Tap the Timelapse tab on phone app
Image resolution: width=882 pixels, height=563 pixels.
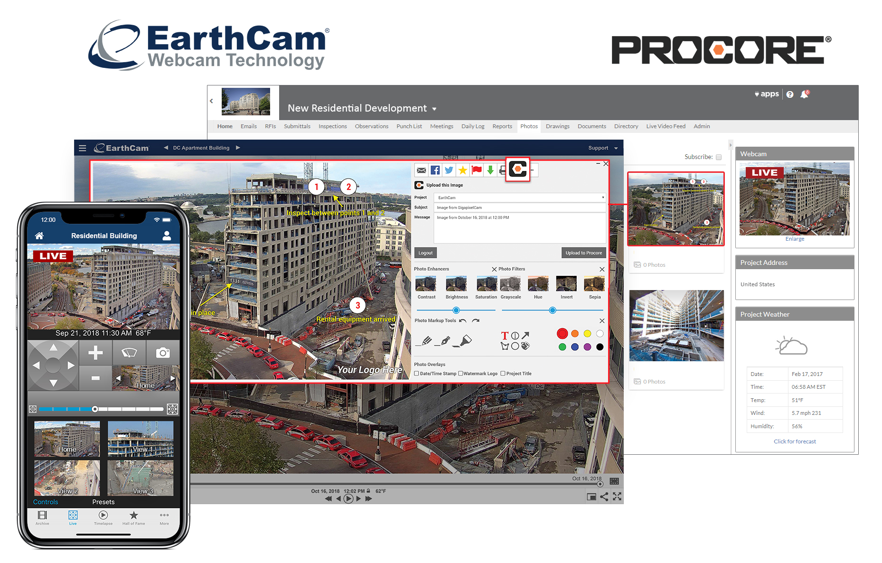(x=103, y=518)
